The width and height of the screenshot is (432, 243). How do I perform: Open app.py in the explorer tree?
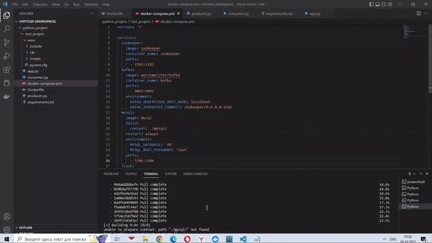pos(33,71)
